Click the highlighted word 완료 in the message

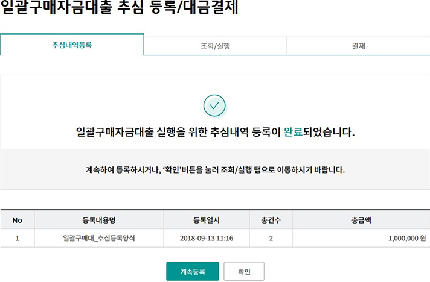pos(292,132)
